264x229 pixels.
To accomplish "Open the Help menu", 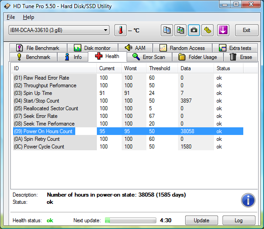I will (x=28, y=17).
